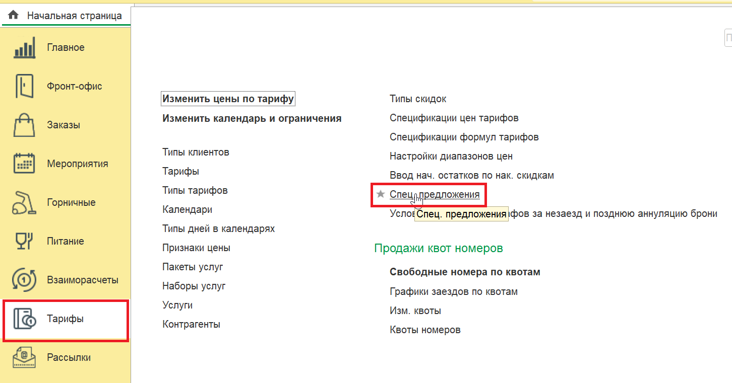Open Типы дней в календарях
The width and height of the screenshot is (732, 383).
pos(218,228)
